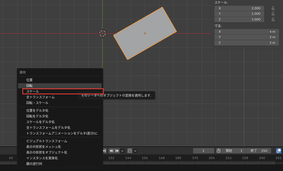Jump to next keyframe button
The height and width of the screenshot is (171, 283).
pyautogui.click(x=117, y=151)
